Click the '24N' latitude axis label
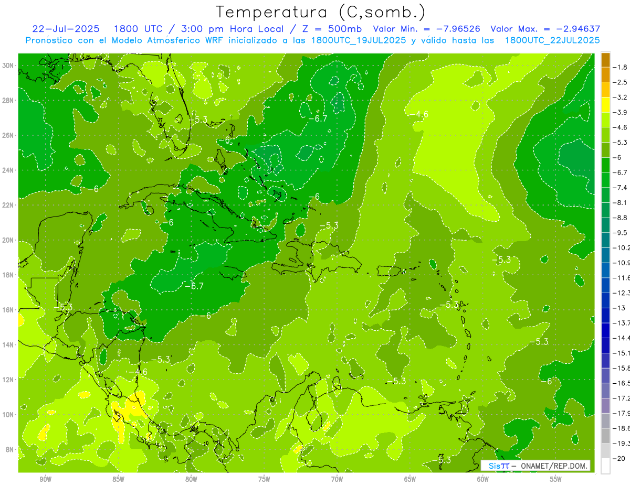630x486 pixels. click(x=8, y=170)
